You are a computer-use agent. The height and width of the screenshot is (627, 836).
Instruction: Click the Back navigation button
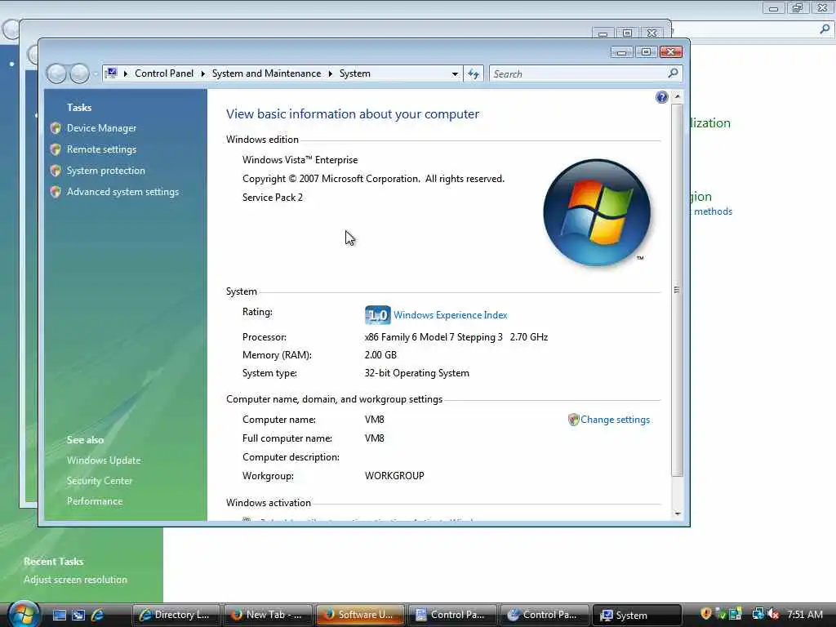56,73
